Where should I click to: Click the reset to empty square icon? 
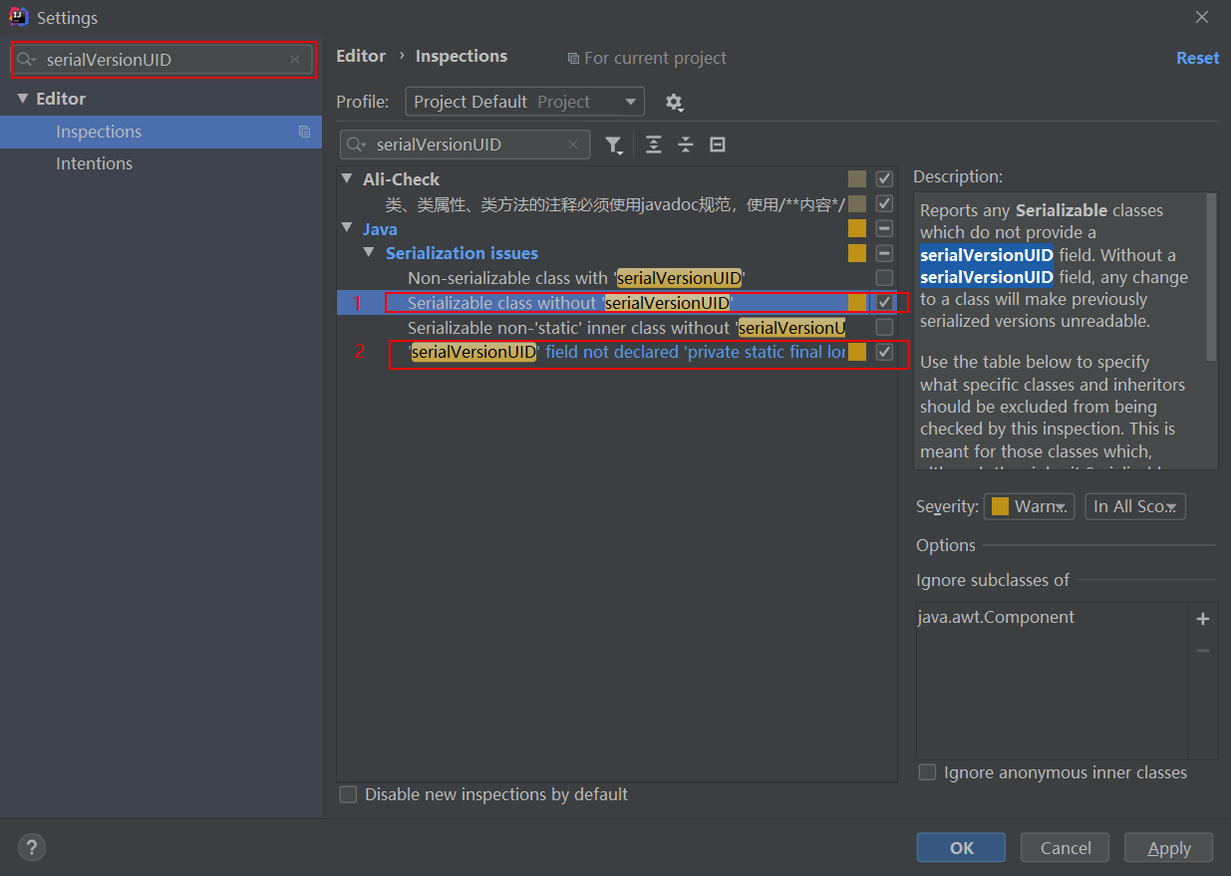tap(717, 145)
